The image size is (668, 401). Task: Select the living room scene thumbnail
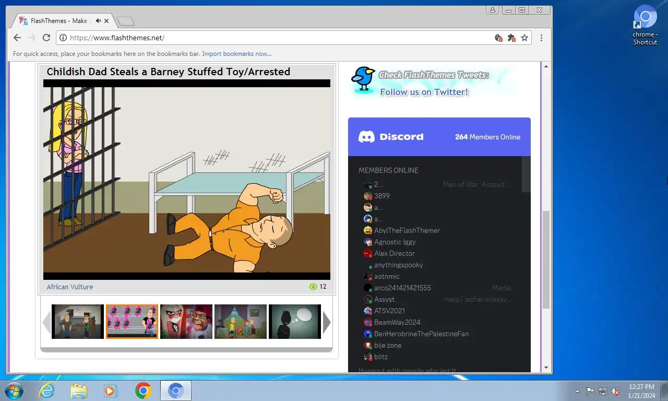coord(241,322)
